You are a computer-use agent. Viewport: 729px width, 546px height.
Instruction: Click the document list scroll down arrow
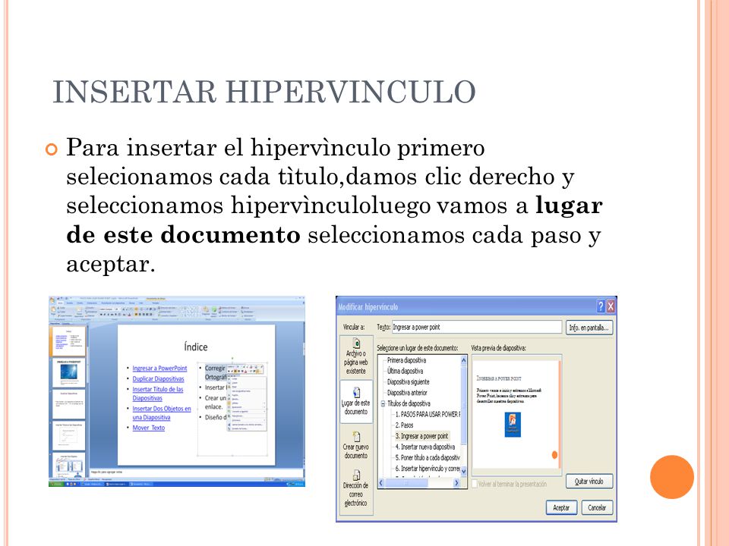[463, 472]
